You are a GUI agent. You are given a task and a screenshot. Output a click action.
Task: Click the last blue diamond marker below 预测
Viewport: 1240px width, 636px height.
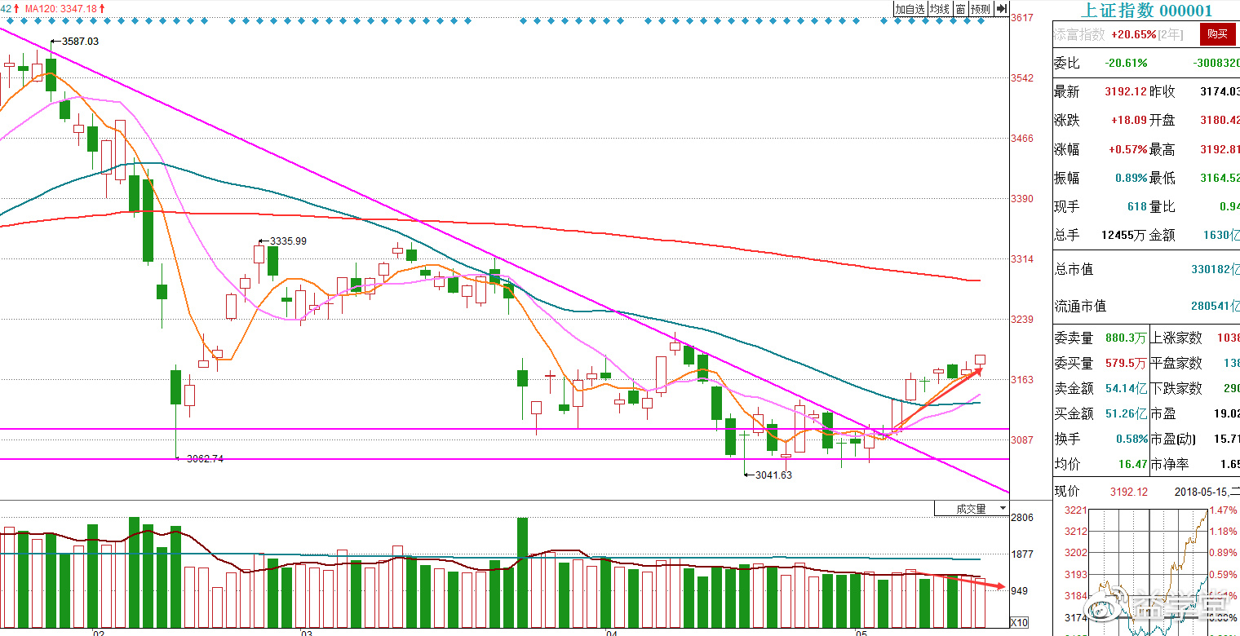[x=981, y=20]
